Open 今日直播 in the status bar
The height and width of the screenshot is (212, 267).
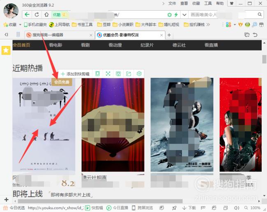click(117, 208)
